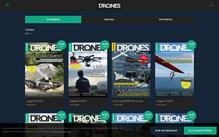
Task: Click 19,99 EUR badge on Ausgabe 04/2025
Action: [61, 45]
